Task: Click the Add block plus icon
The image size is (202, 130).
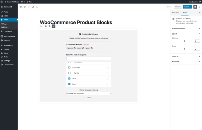Action: pos(21,7)
